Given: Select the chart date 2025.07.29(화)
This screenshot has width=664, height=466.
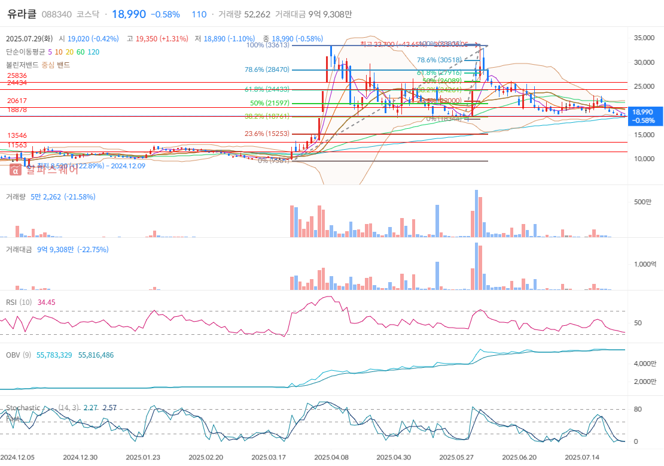Looking at the screenshot, I should (29, 38).
